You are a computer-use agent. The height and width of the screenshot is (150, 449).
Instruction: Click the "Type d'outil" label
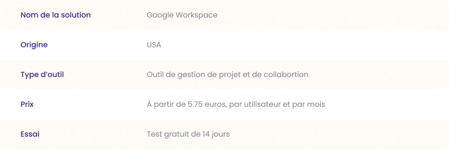[42, 75]
